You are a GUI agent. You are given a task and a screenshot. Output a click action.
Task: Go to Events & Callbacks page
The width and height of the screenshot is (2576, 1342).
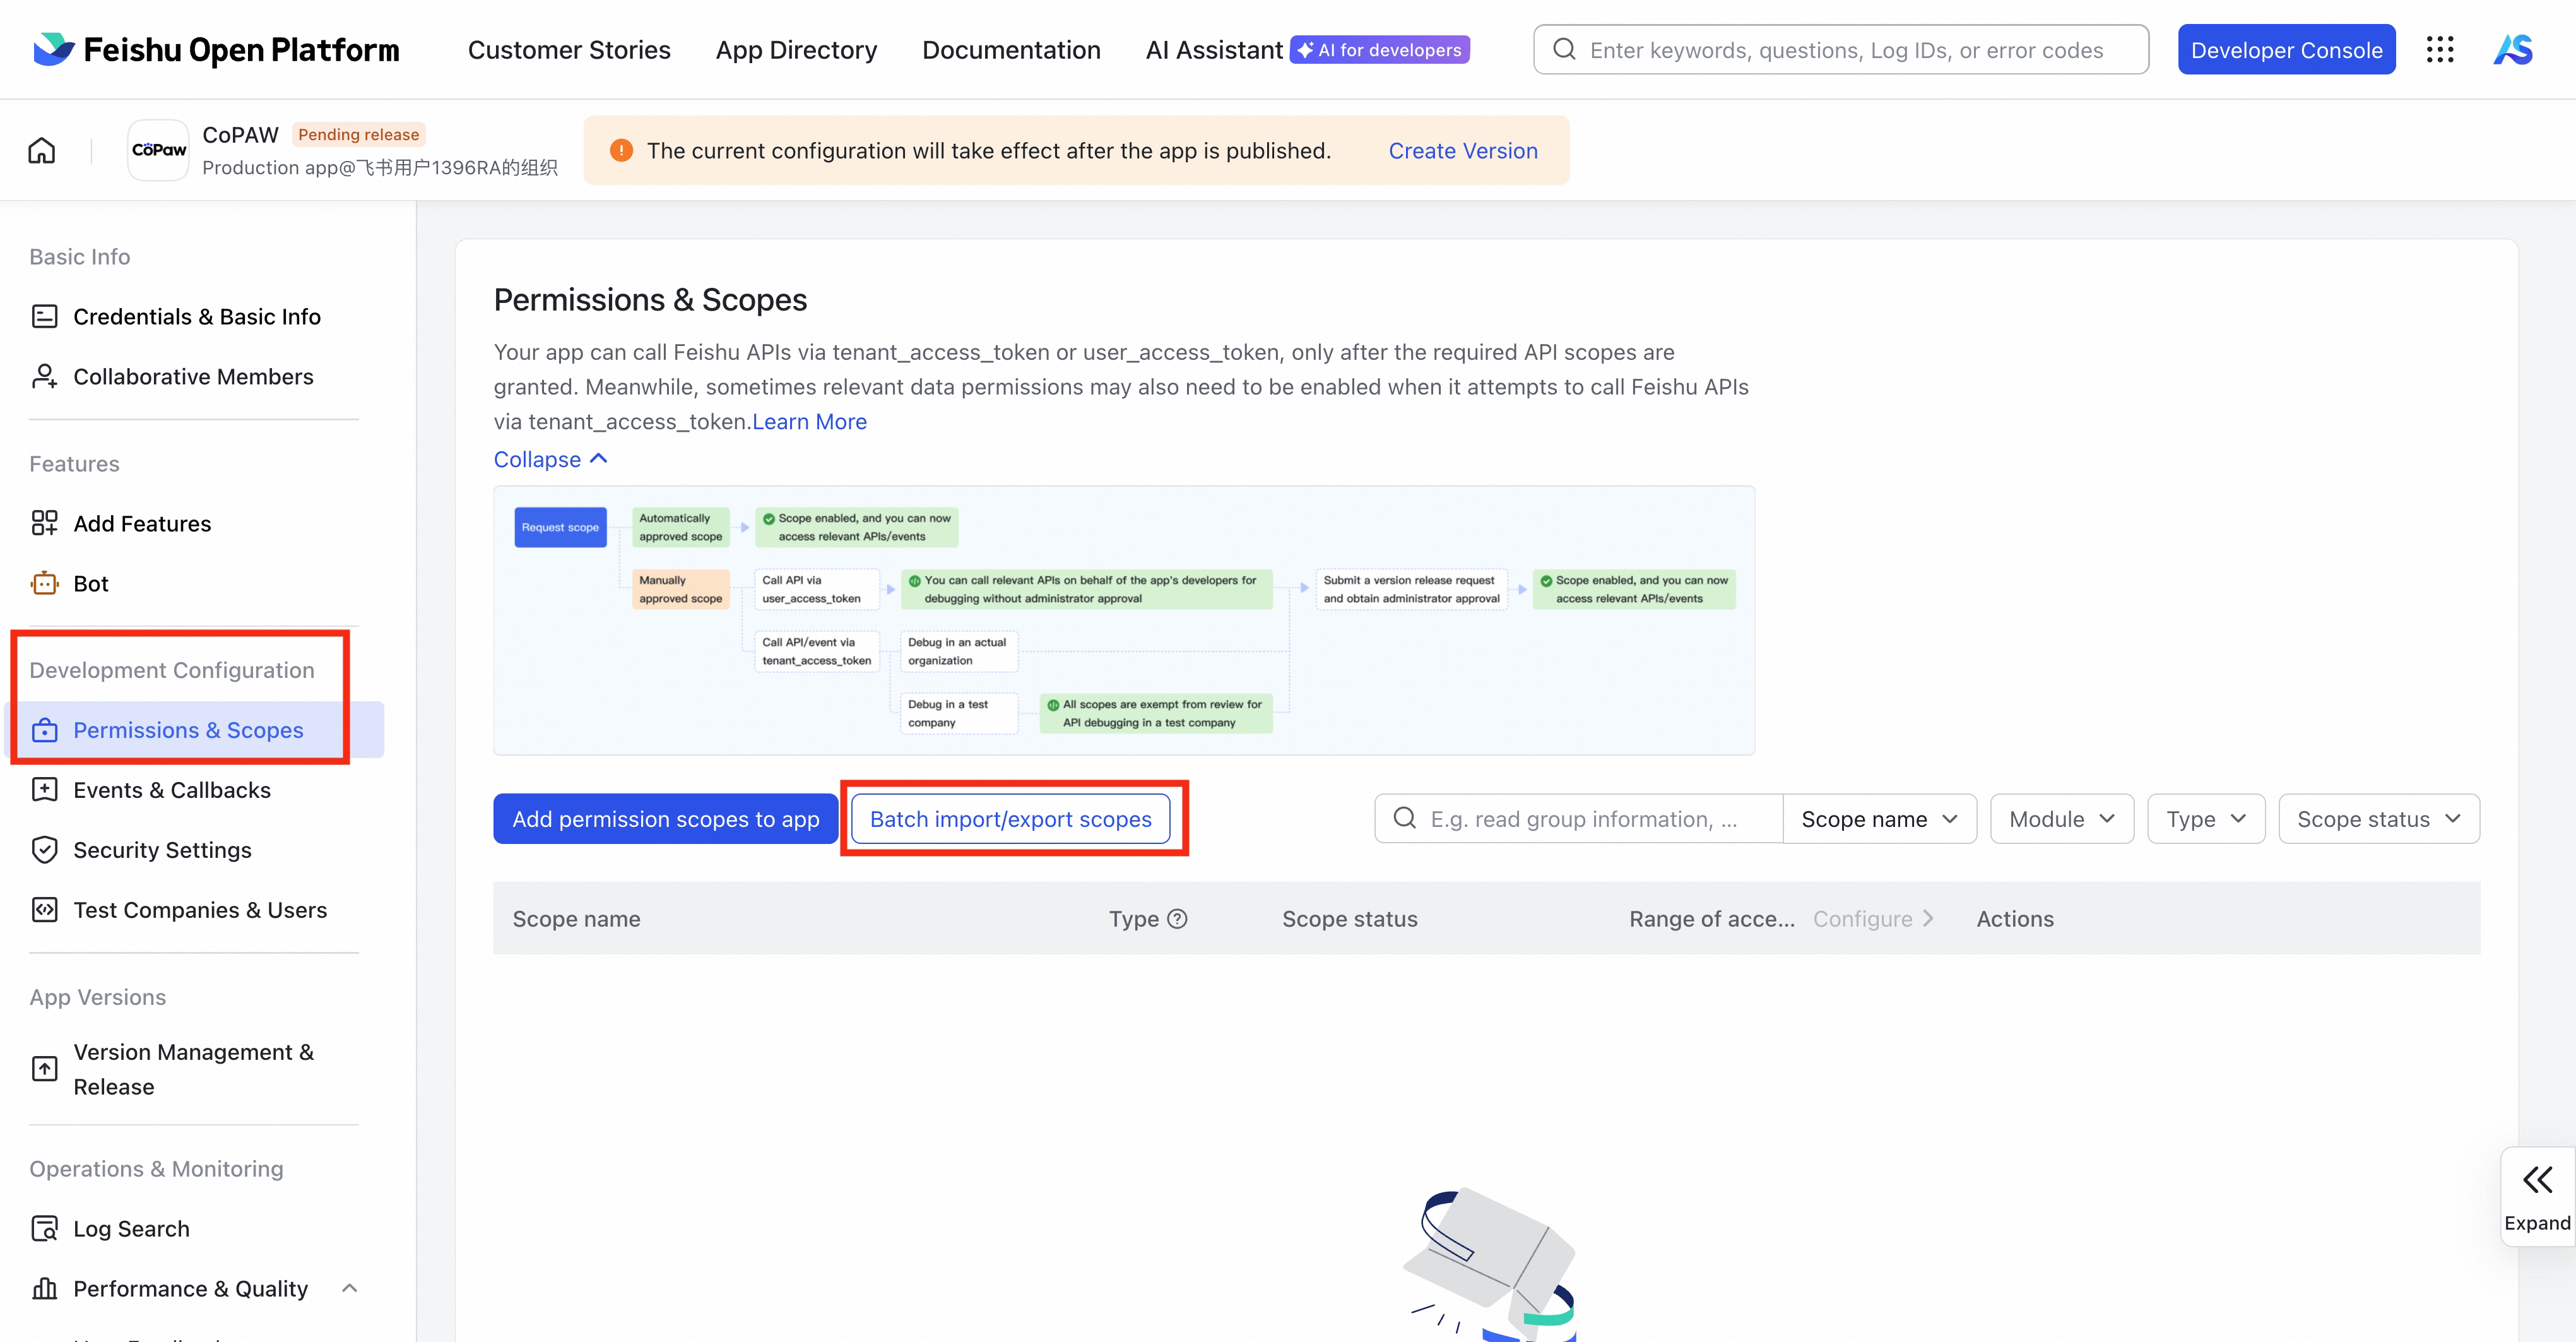(172, 790)
